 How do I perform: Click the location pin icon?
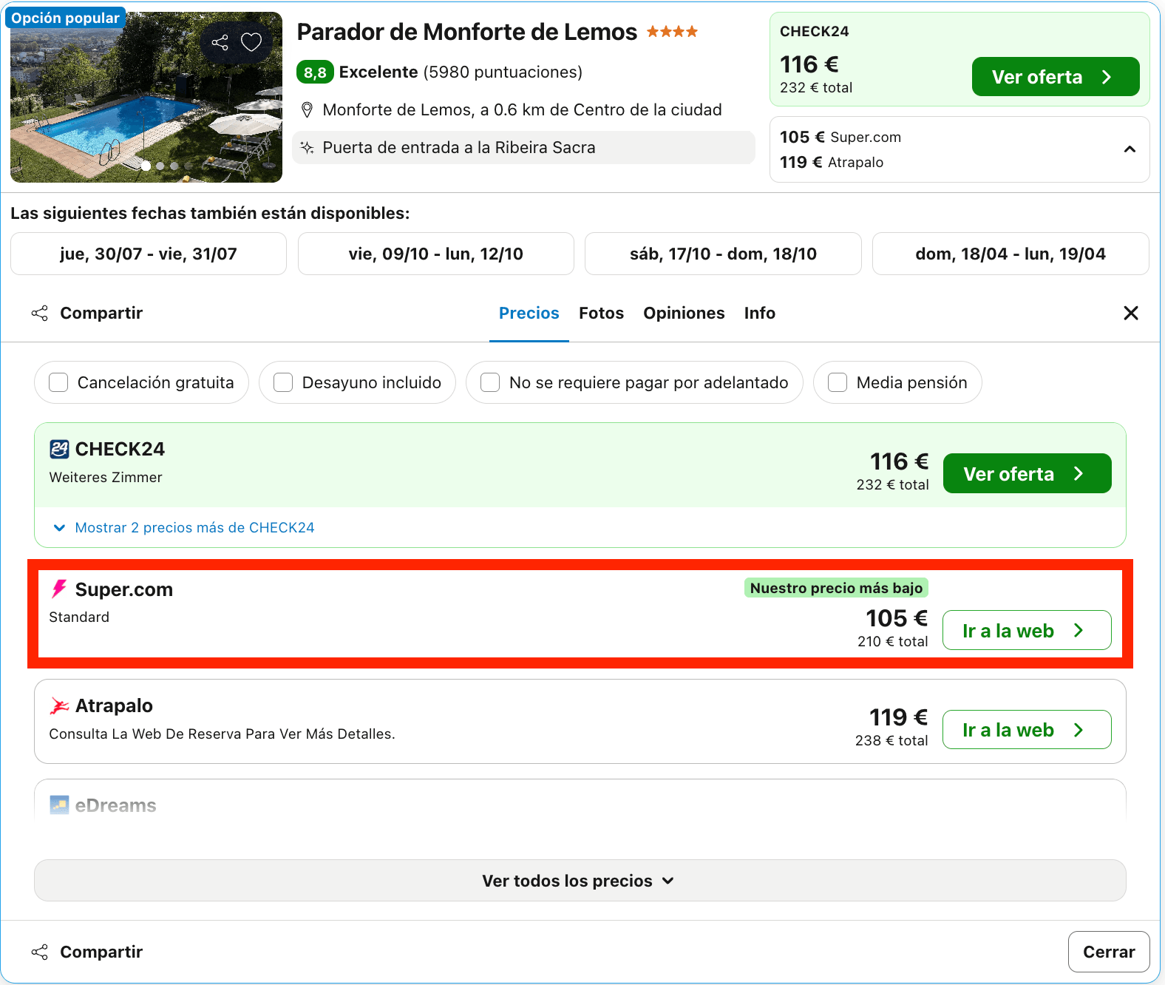click(x=308, y=110)
